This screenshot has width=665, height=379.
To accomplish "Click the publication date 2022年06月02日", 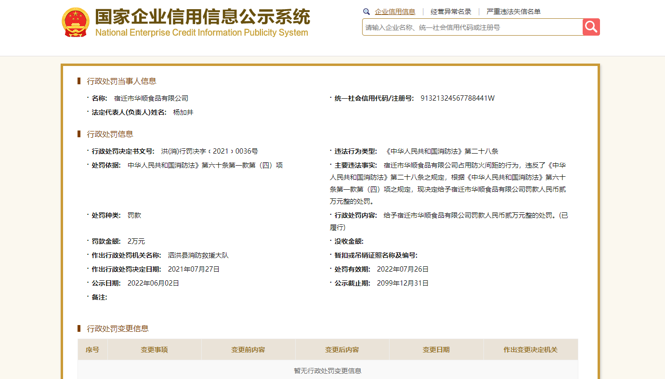I will [x=153, y=283].
